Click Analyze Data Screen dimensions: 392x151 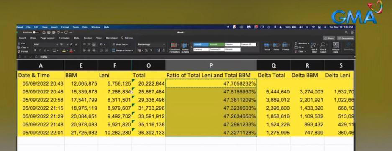coord(336,48)
